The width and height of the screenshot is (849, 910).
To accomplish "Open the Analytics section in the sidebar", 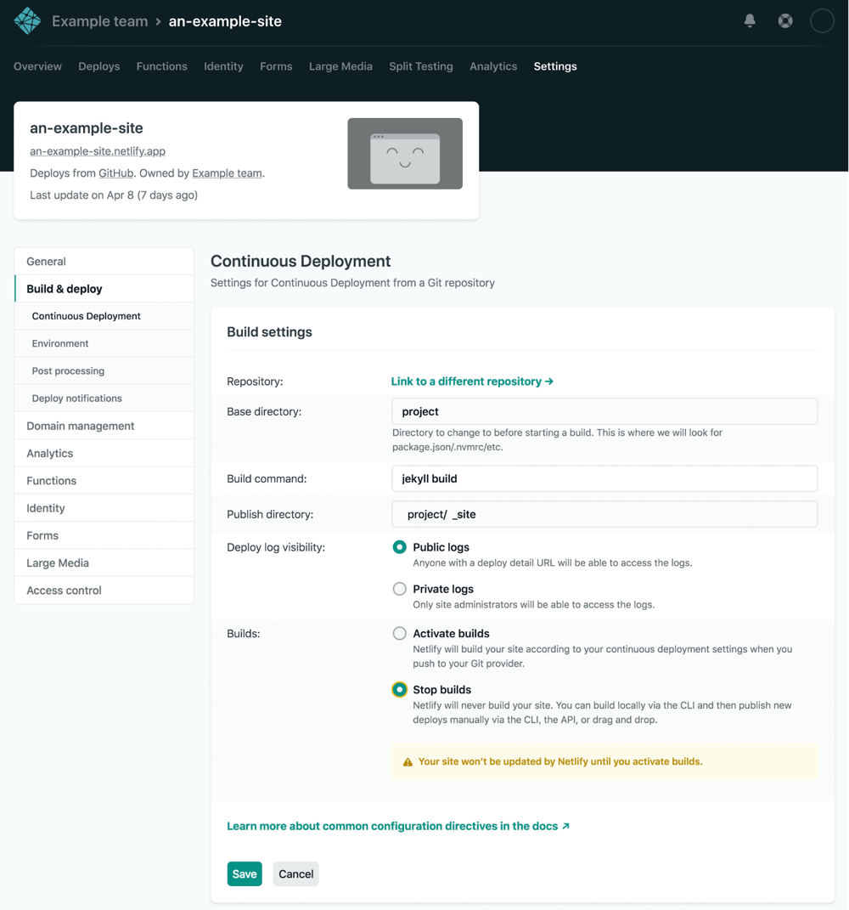I will (x=49, y=453).
